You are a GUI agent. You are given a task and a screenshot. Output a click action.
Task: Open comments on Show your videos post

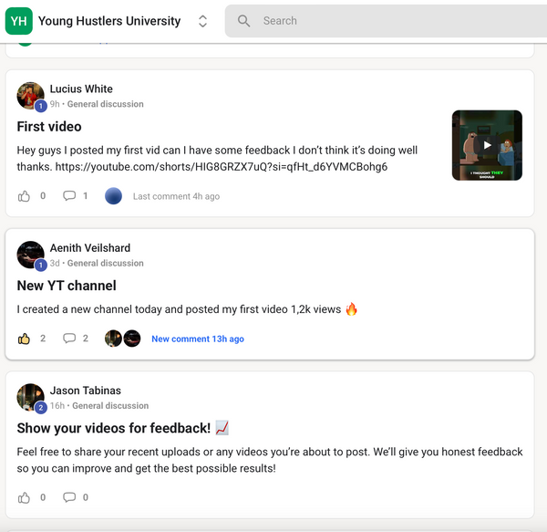[69, 497]
